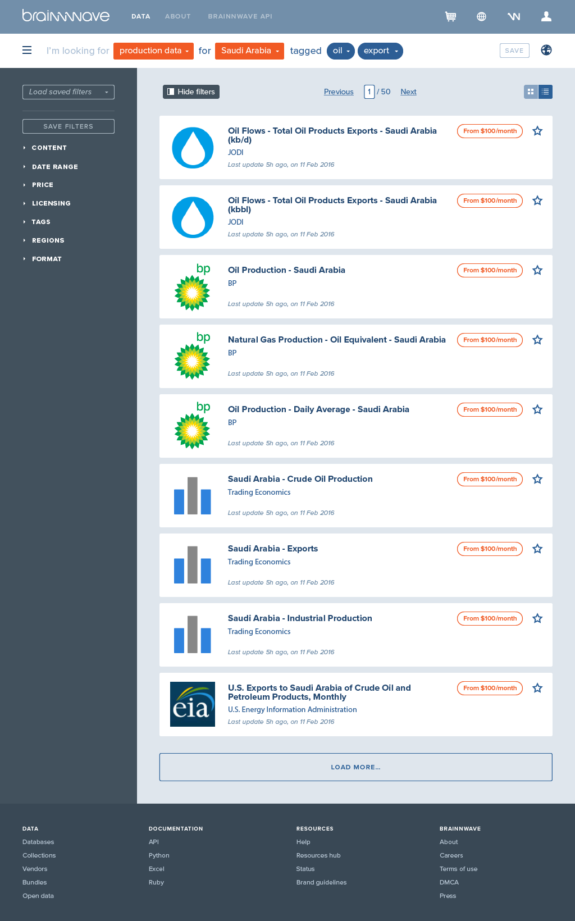This screenshot has height=921, width=575.
Task: Open price button for U.S. Exports dataset
Action: click(490, 688)
